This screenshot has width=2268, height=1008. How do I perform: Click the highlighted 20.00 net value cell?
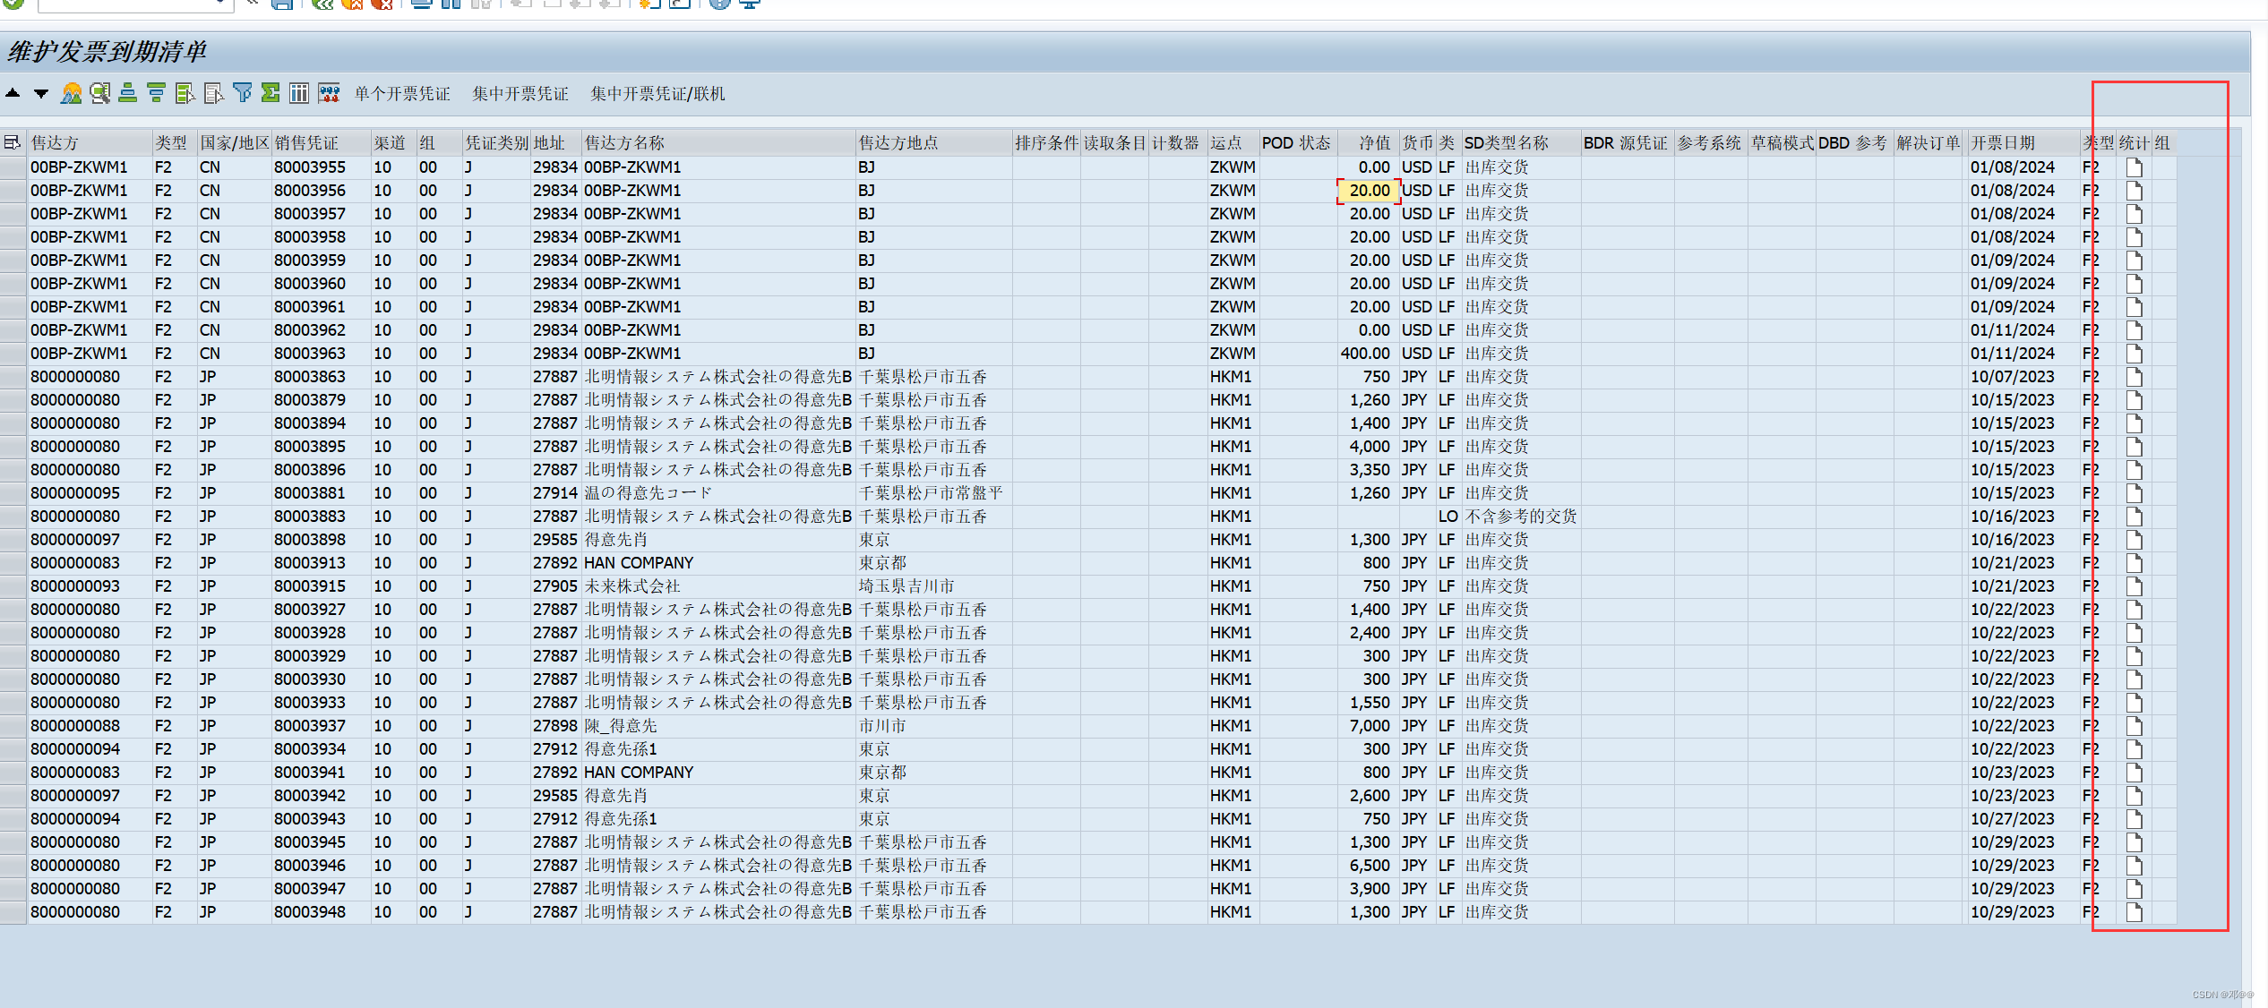pyautogui.click(x=1369, y=191)
